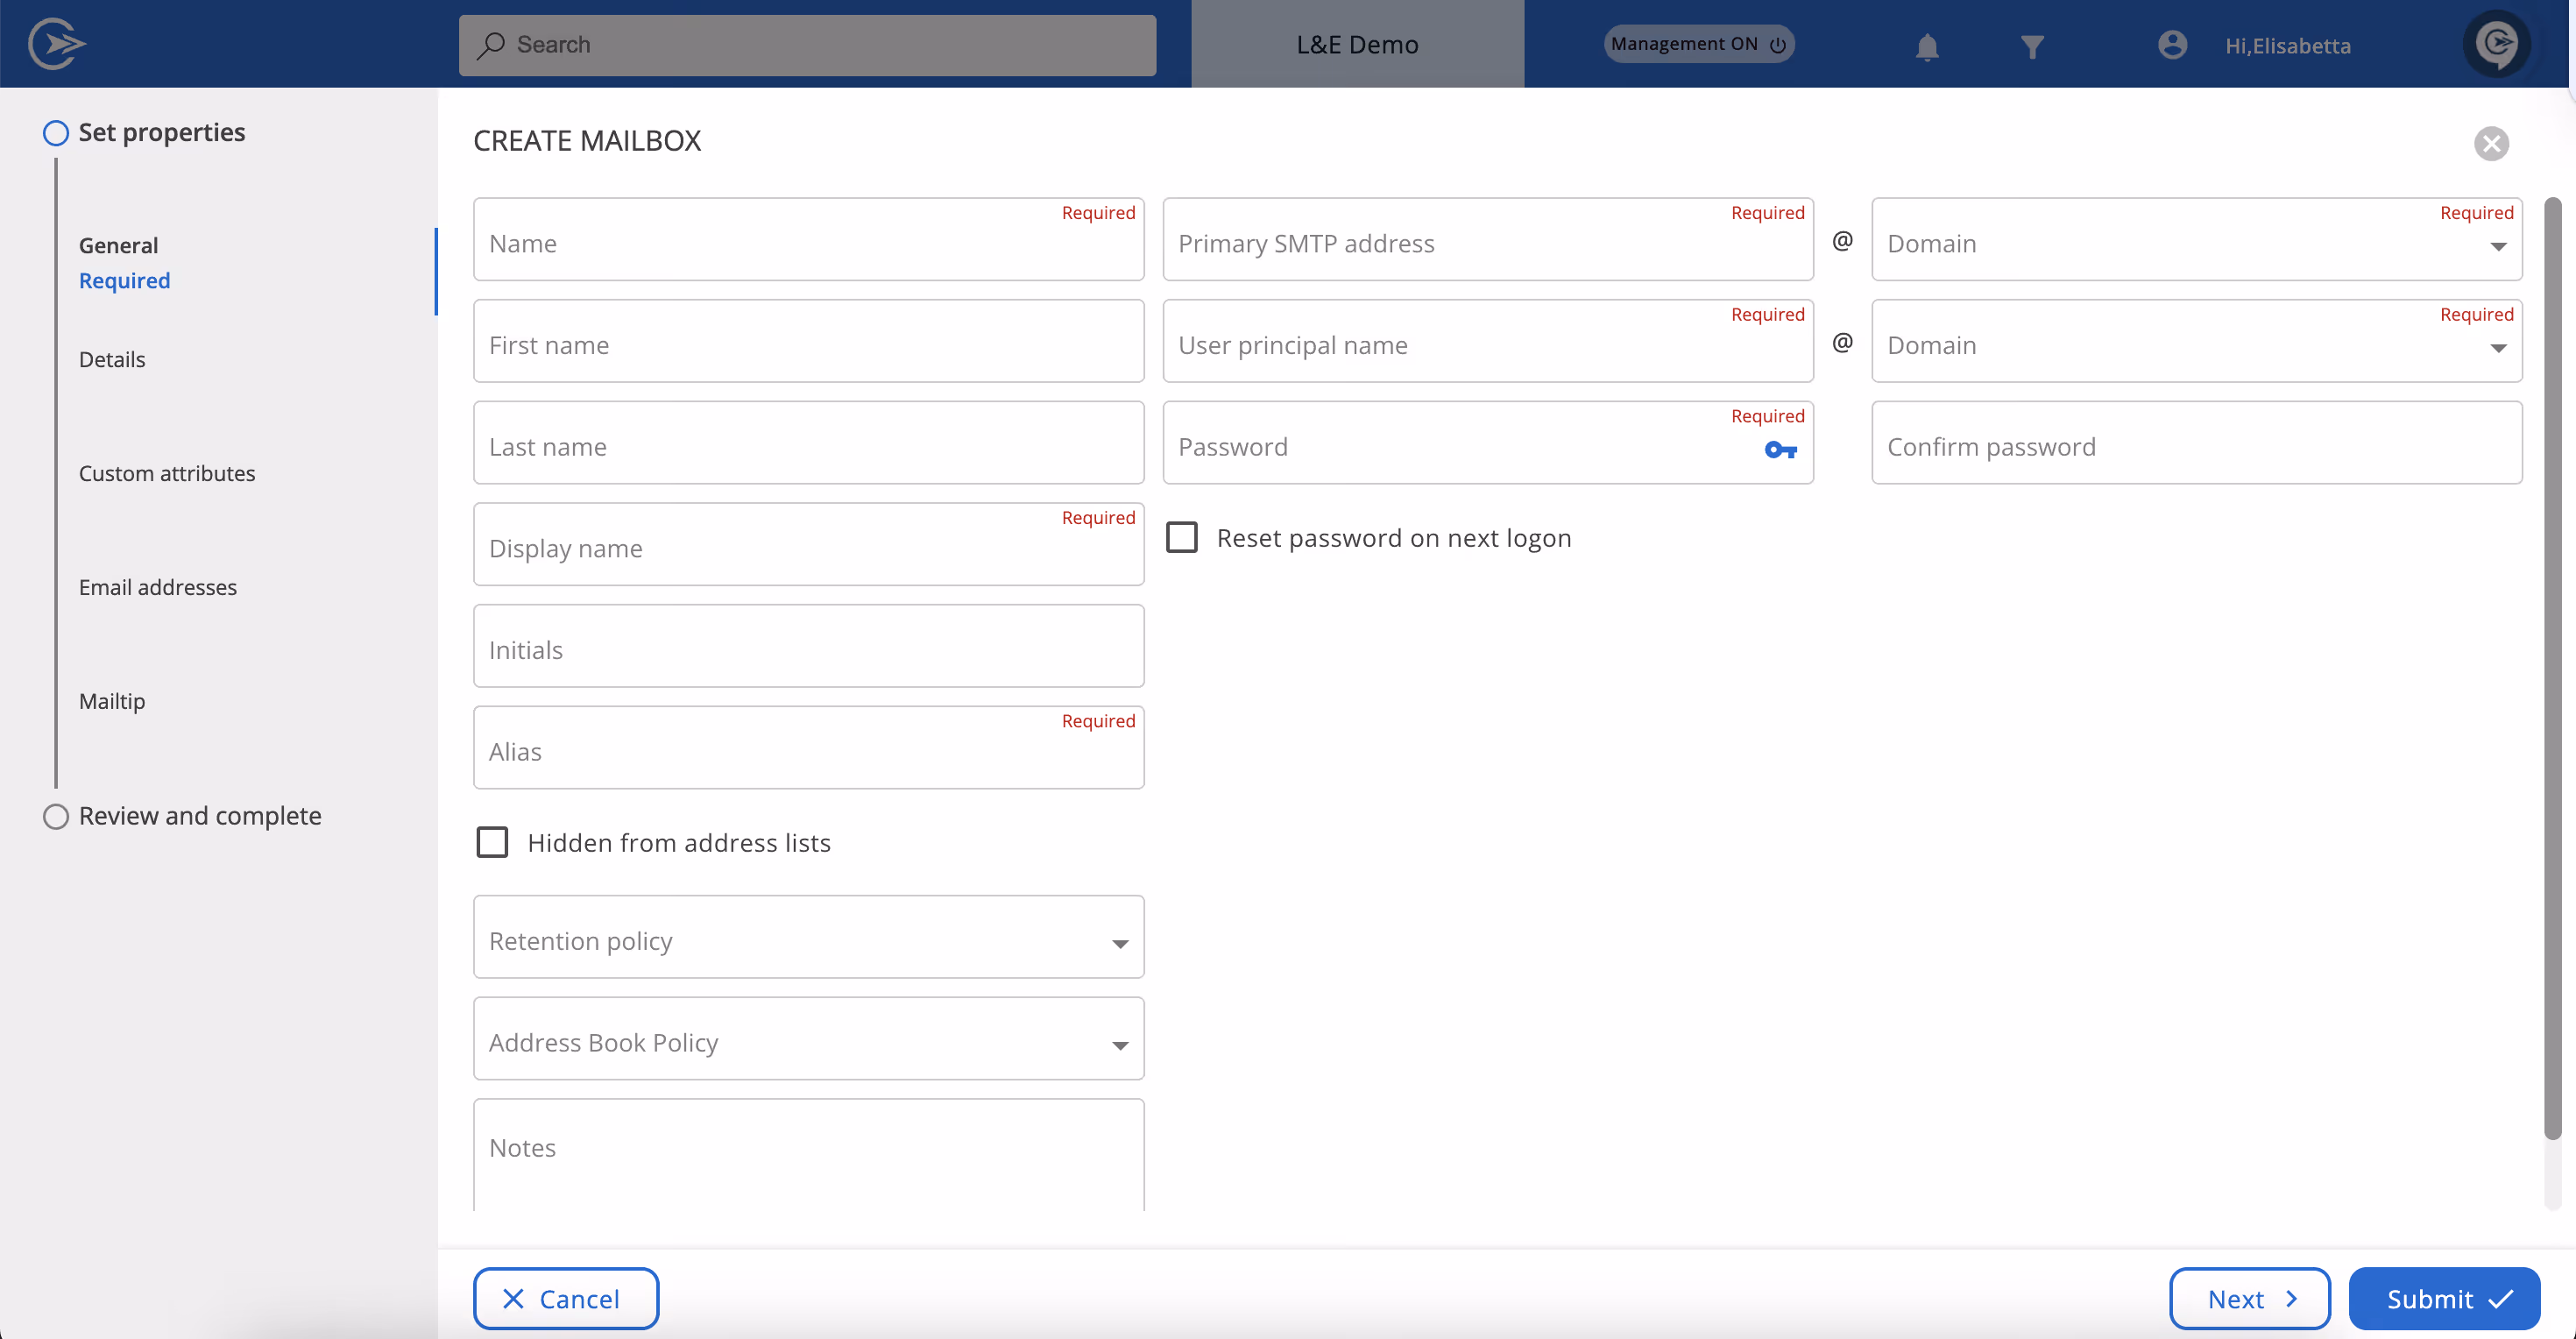Switch to the L&E Demo tab
The height and width of the screenshot is (1339, 2576).
pyautogui.click(x=1356, y=44)
